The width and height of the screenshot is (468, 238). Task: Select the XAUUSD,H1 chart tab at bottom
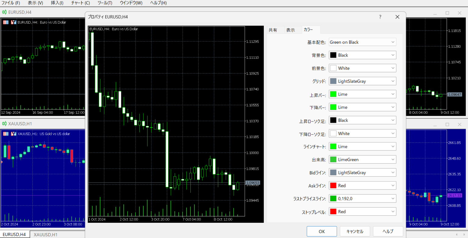pos(45,235)
